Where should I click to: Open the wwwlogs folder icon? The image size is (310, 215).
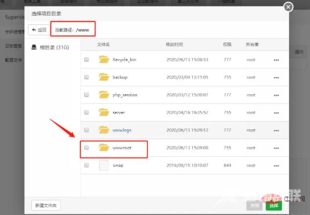[103, 130]
